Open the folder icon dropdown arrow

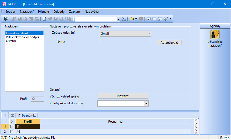136,19
